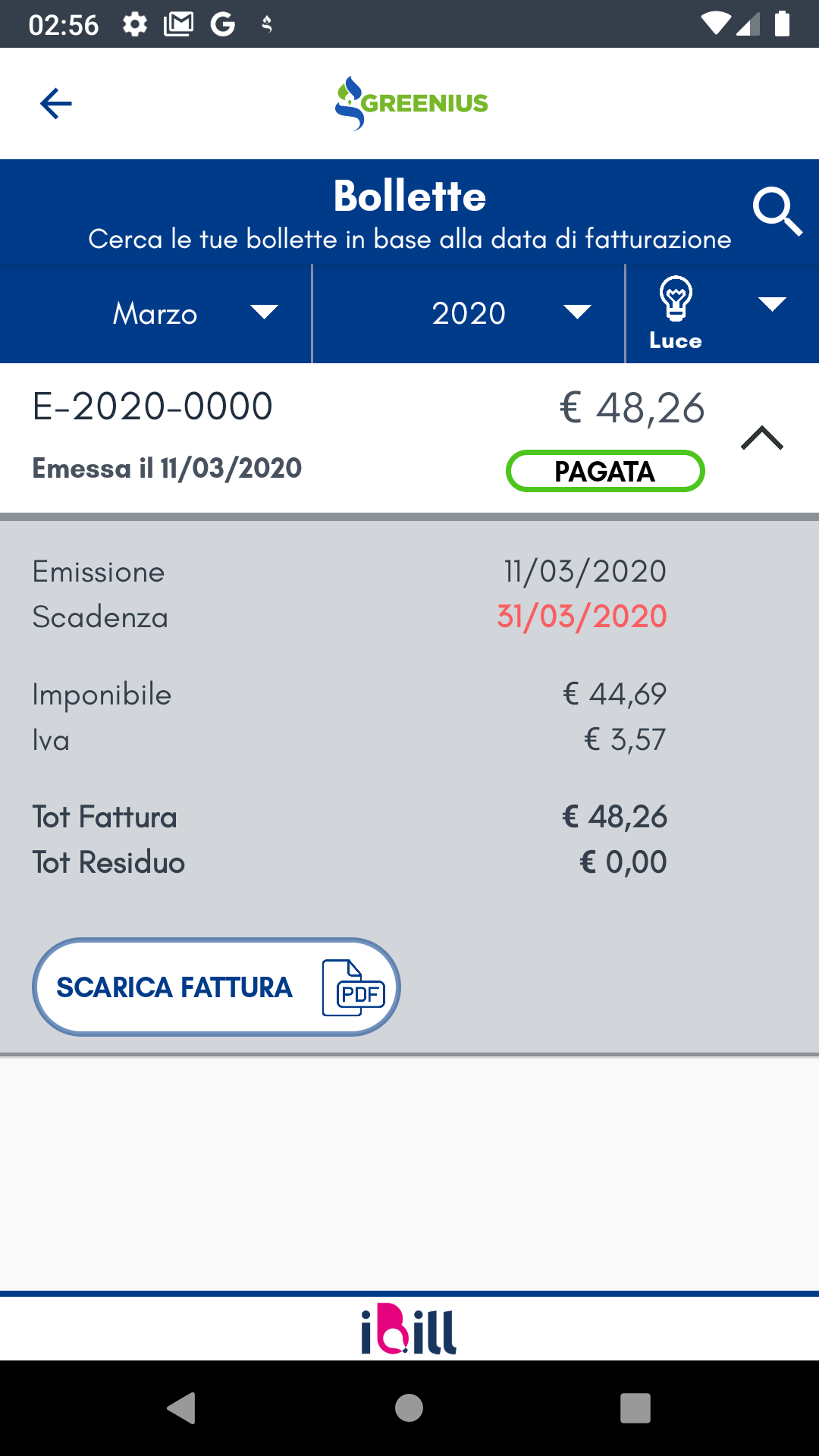Tap the PDF document icon
Screen dimensions: 819x1456
pos(353,987)
